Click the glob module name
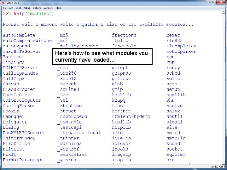Screen dimensions: 227x170 117,84
